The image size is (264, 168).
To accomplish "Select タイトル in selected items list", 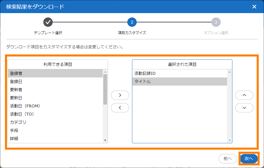I will click(x=179, y=82).
